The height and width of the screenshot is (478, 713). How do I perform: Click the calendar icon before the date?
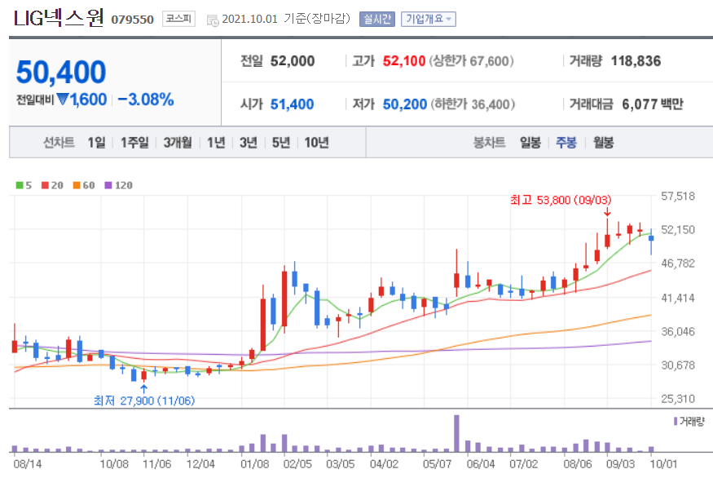(x=213, y=20)
